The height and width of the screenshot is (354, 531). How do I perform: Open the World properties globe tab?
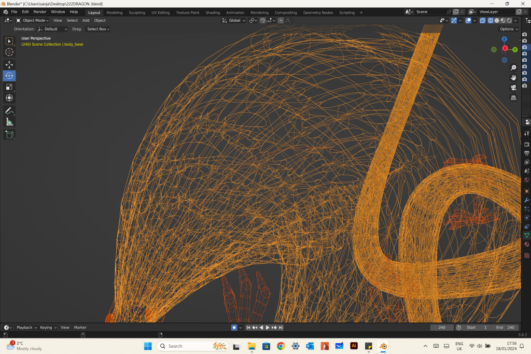pos(527,180)
